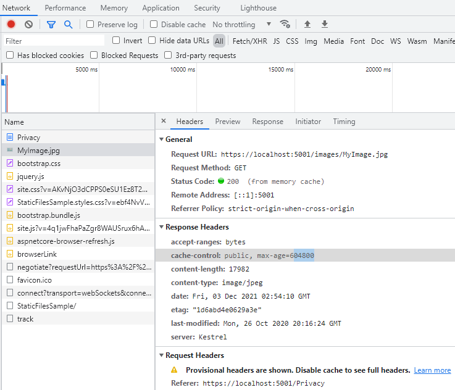Screen dimensions: 455x390
Task: Filter by Fetch/XHR requests
Action: coord(250,41)
